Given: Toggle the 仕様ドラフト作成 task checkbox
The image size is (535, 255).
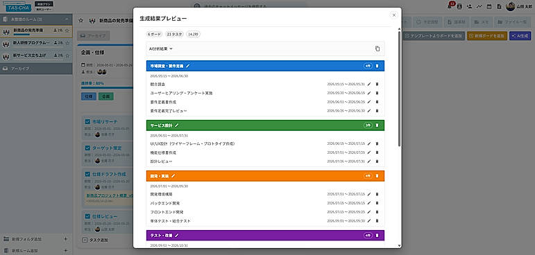Looking at the screenshot, I should pos(87,174).
